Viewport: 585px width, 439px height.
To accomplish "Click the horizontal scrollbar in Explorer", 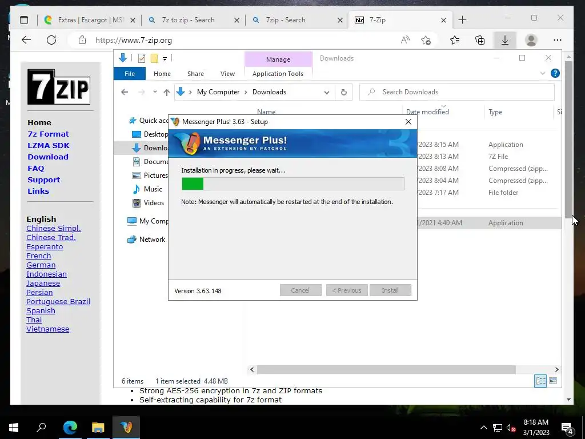I will (x=386, y=370).
